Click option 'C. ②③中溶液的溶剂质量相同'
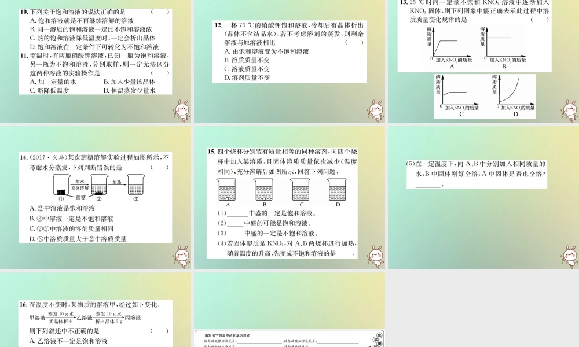 click(x=71, y=228)
